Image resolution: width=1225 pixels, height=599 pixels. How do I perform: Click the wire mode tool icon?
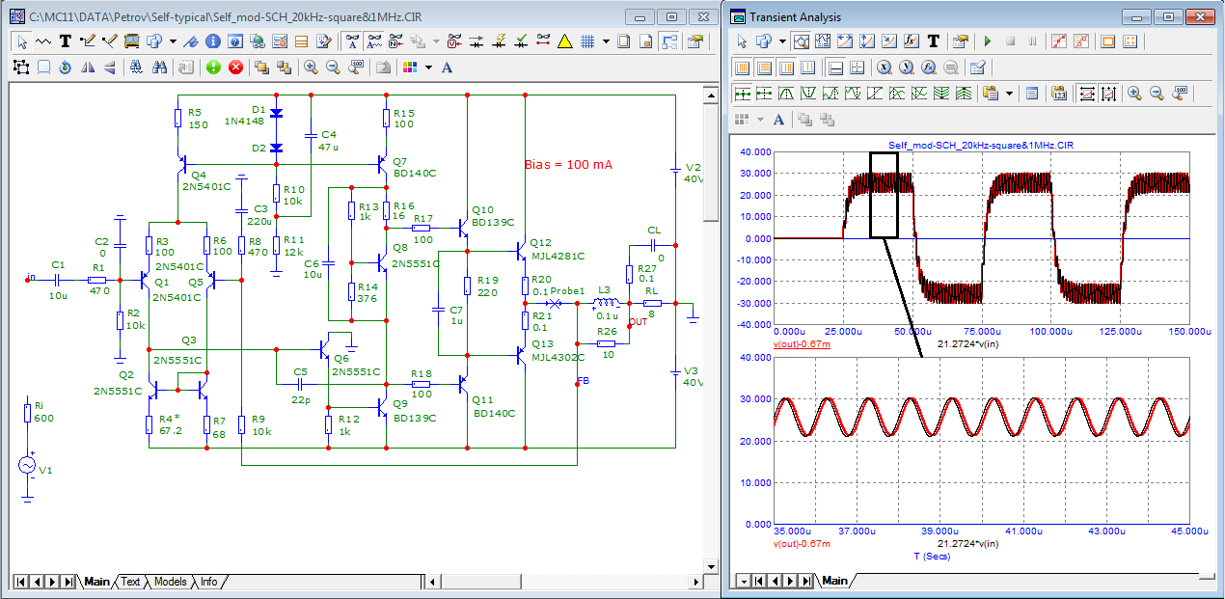coord(89,41)
